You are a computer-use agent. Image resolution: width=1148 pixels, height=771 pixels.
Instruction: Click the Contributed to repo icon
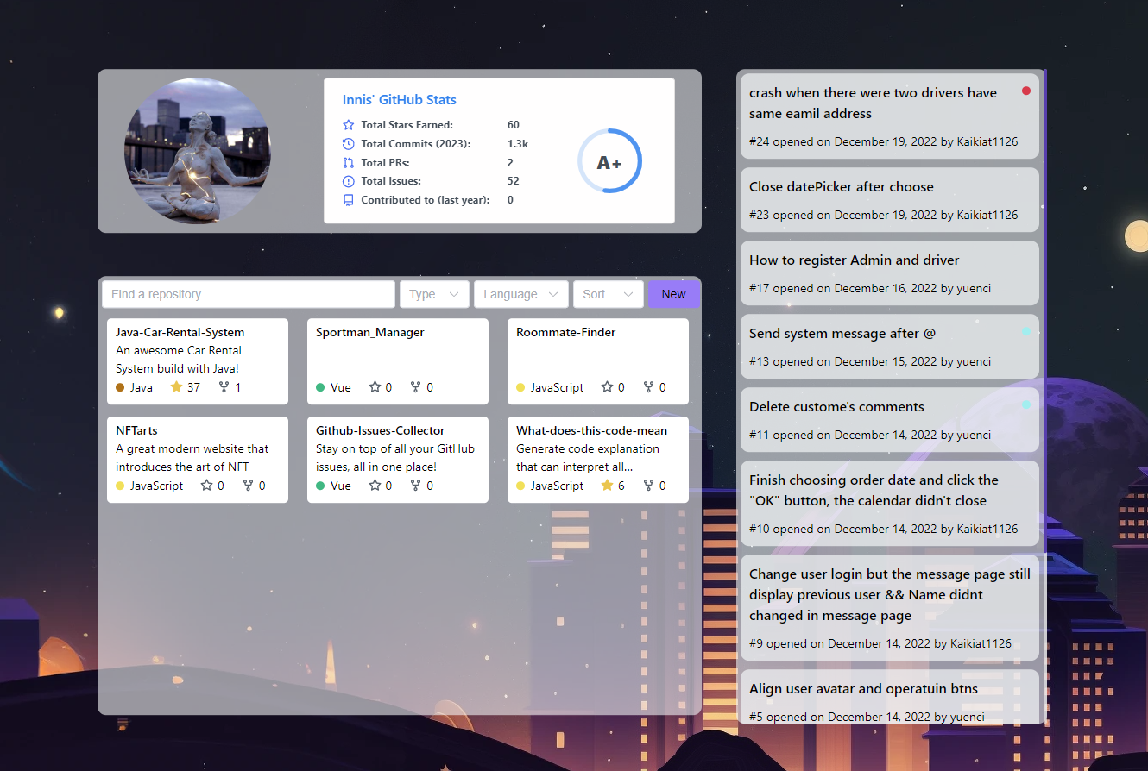pos(349,200)
